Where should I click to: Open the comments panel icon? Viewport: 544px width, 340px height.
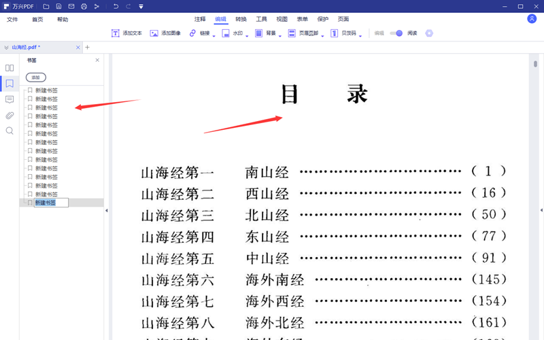point(10,100)
